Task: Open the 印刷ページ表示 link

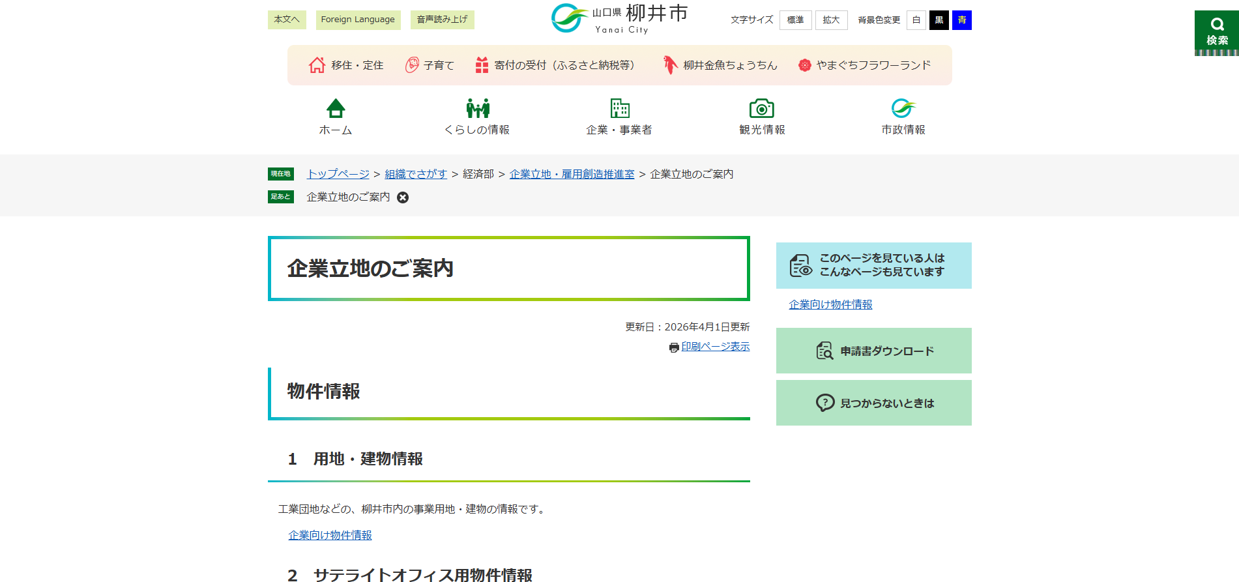Action: point(716,347)
